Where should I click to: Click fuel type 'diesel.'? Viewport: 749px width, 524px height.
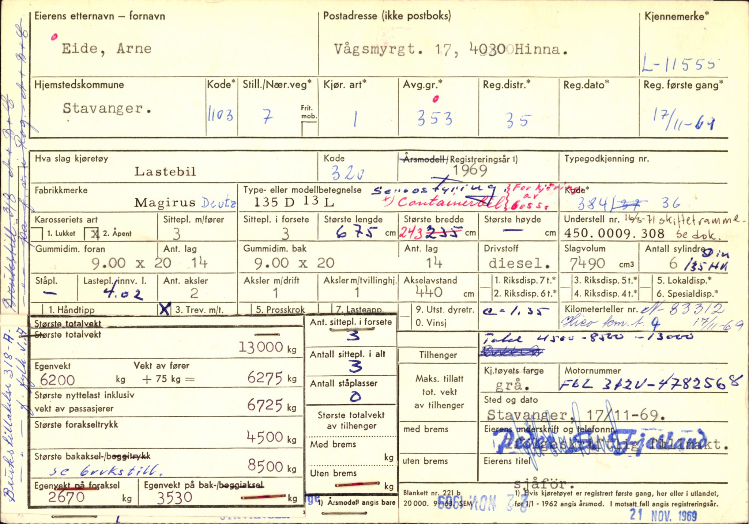(x=520, y=263)
